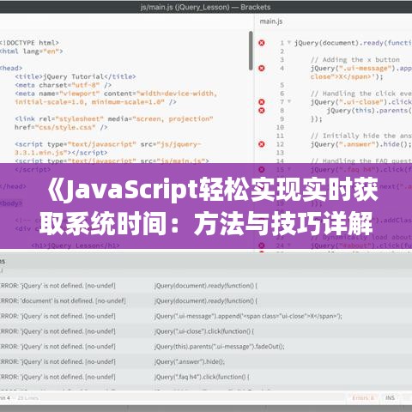Collapse the code block at line 15
The width and height of the screenshot is (412, 412).
coord(289,169)
